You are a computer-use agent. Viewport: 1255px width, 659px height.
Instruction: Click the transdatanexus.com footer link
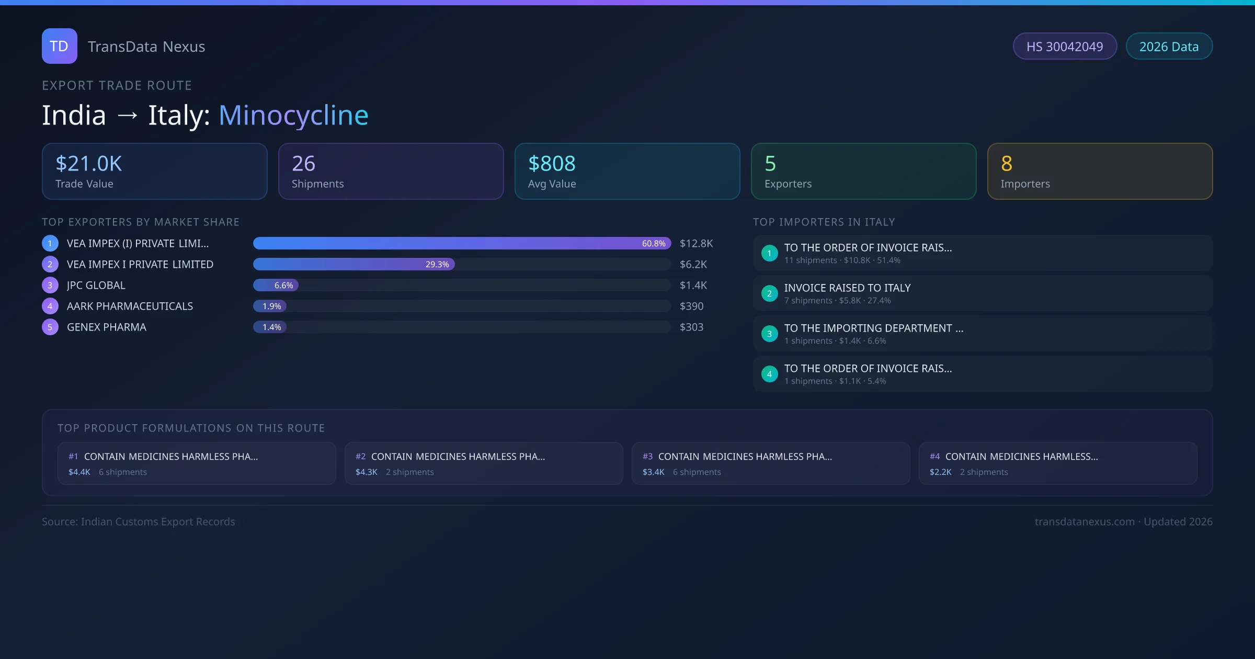pyautogui.click(x=1085, y=521)
